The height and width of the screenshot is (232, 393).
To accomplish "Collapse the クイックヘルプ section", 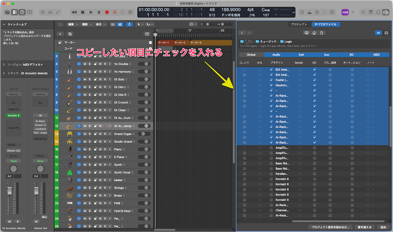I will pyautogui.click(x=4, y=24).
